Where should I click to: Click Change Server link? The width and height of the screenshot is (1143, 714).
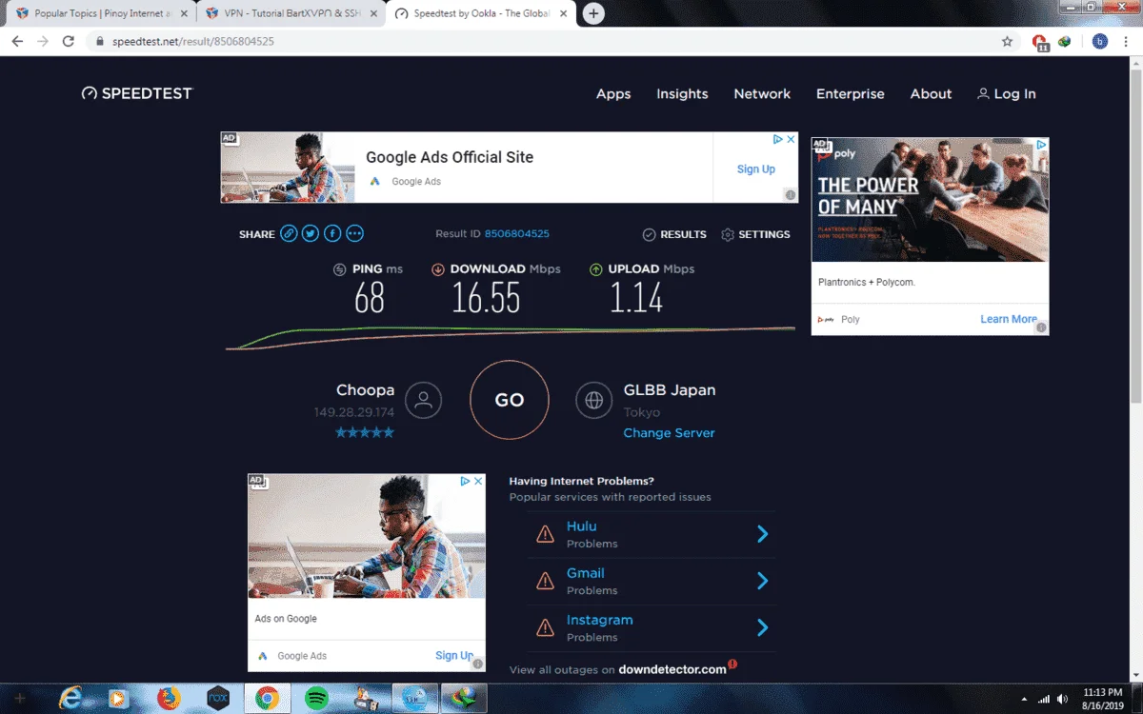[669, 432]
